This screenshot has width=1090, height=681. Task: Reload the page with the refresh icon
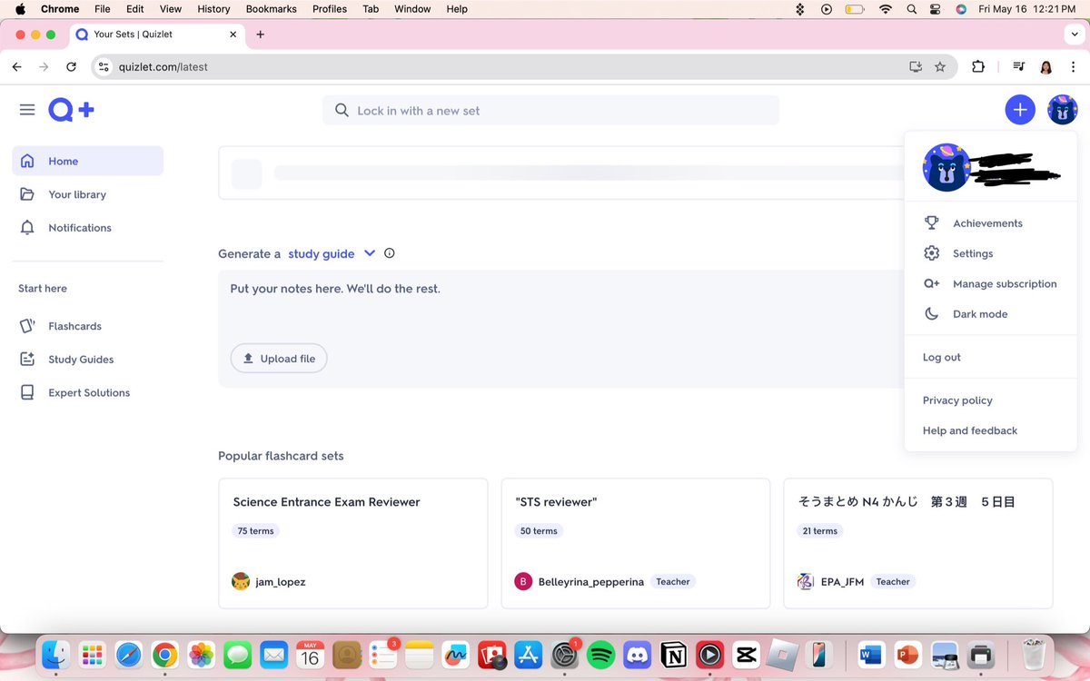[x=72, y=66]
